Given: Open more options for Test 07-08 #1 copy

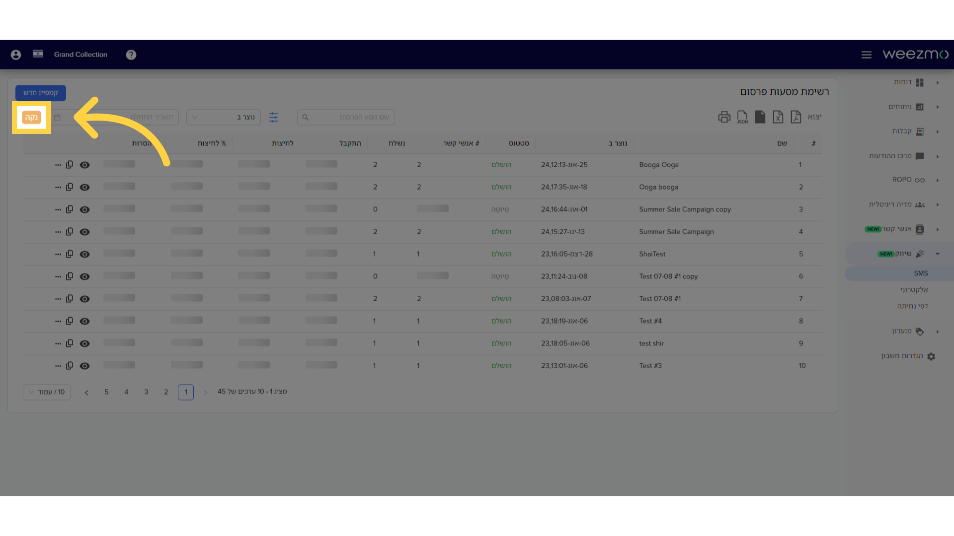Looking at the screenshot, I should tap(58, 276).
